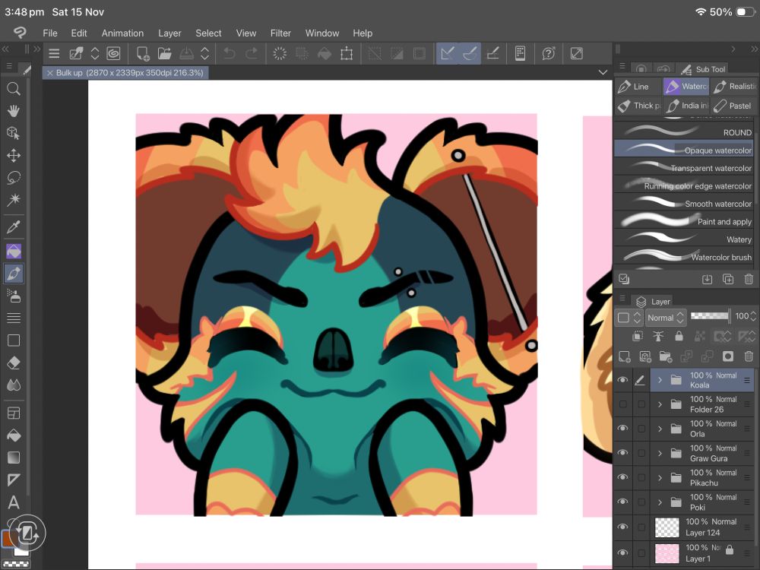The width and height of the screenshot is (760, 570).
Task: Open the Edit menu
Action: point(79,33)
